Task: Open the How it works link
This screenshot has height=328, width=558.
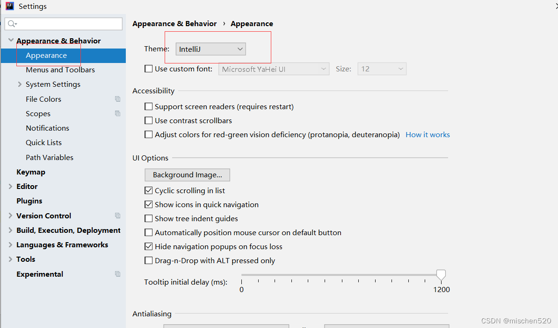Action: 428,134
